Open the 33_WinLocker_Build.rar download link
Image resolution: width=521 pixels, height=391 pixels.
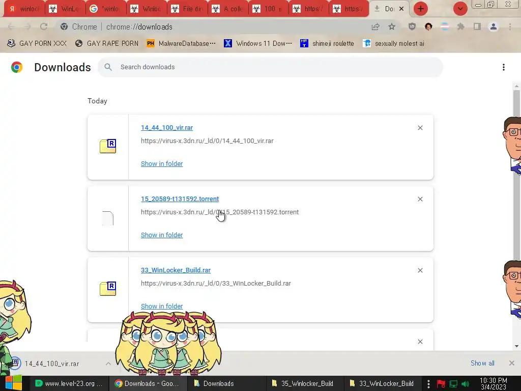[x=176, y=270]
